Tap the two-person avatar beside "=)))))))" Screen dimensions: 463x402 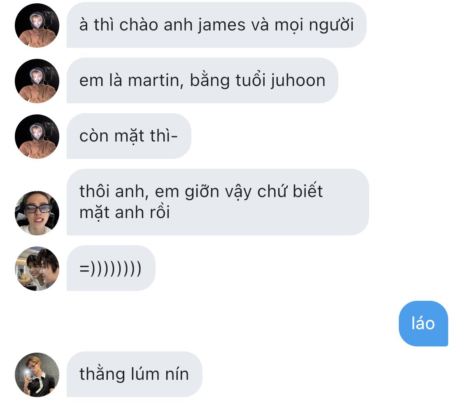click(x=37, y=268)
